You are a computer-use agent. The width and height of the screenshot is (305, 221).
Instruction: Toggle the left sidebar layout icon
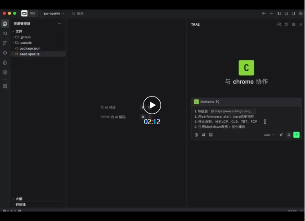click(x=279, y=13)
